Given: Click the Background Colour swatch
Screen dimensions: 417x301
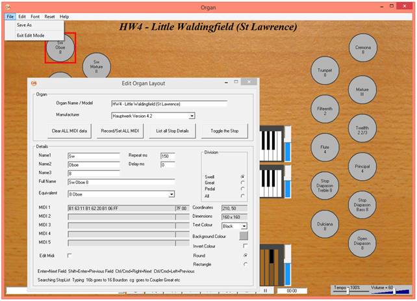Looking at the screenshot, I should tap(244, 235).
